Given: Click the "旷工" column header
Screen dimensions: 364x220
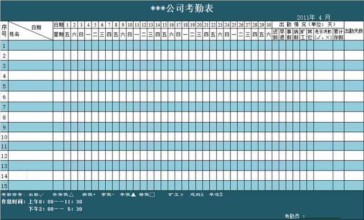Looking at the screenshot, I should click(x=303, y=34).
